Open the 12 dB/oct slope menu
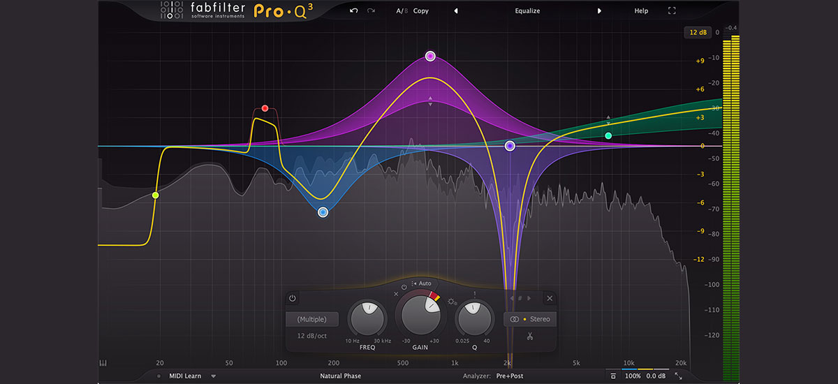 pyautogui.click(x=311, y=336)
